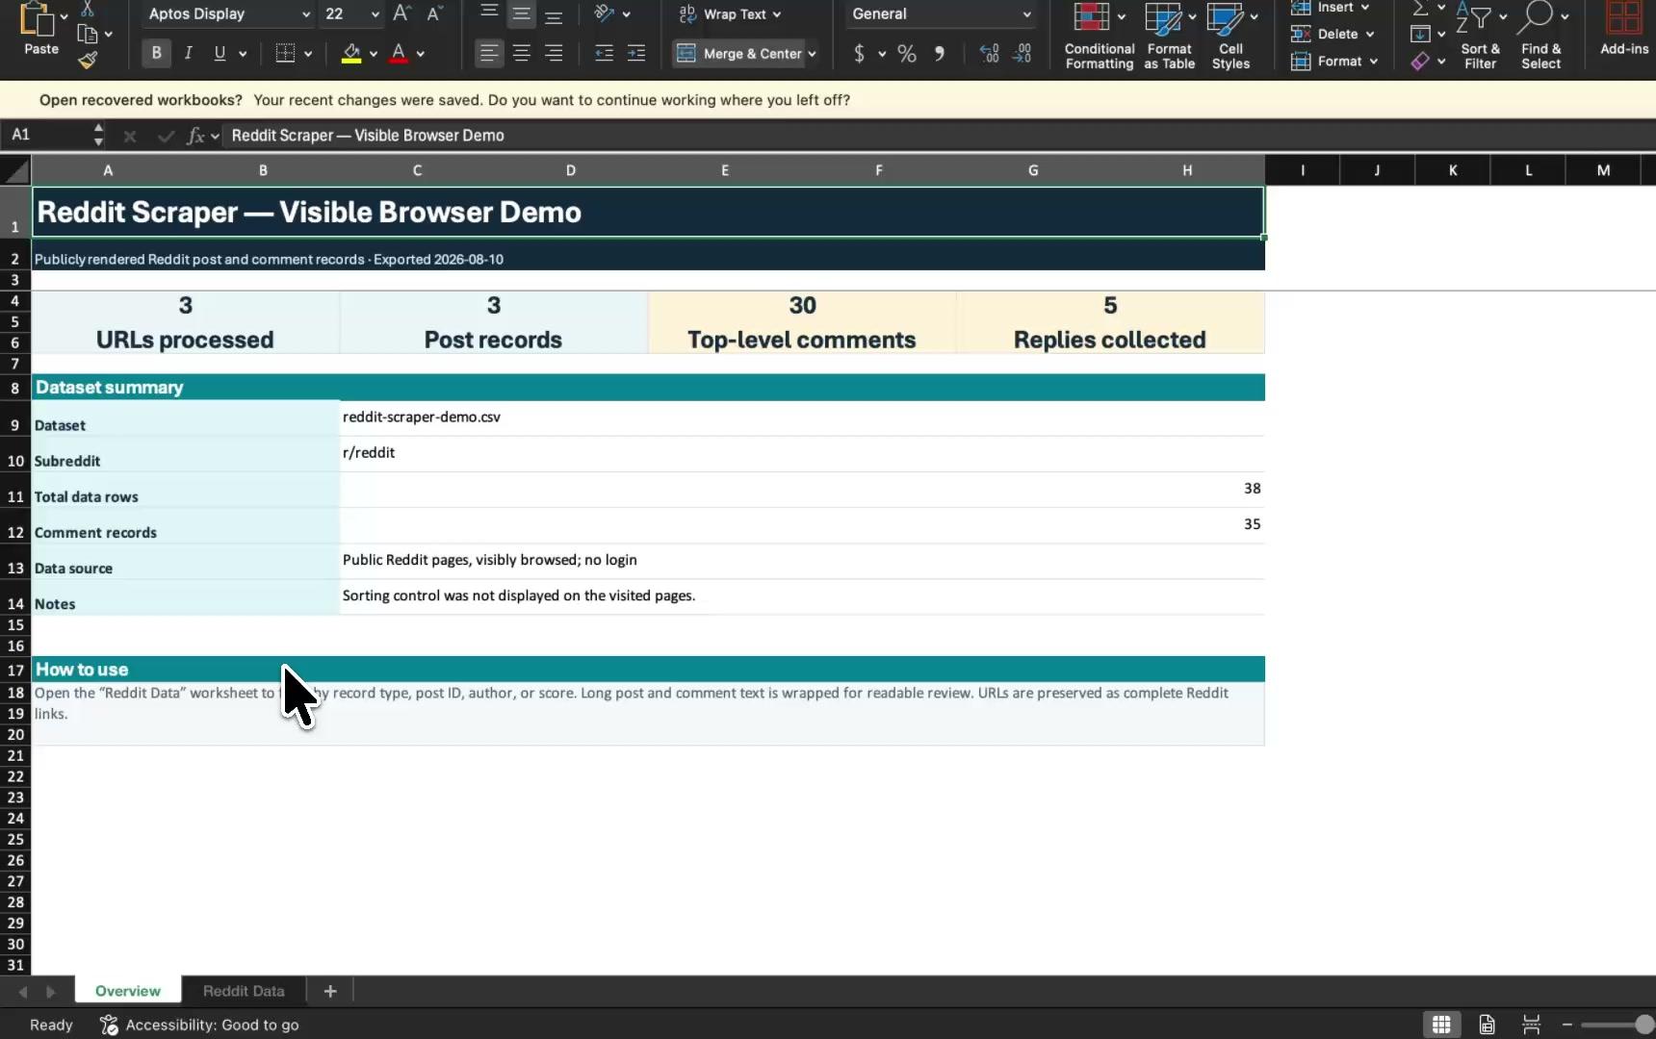Toggle Bold formatting
The width and height of the screenshot is (1656, 1039).
tap(156, 53)
